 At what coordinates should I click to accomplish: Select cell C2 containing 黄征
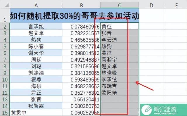[120, 26]
